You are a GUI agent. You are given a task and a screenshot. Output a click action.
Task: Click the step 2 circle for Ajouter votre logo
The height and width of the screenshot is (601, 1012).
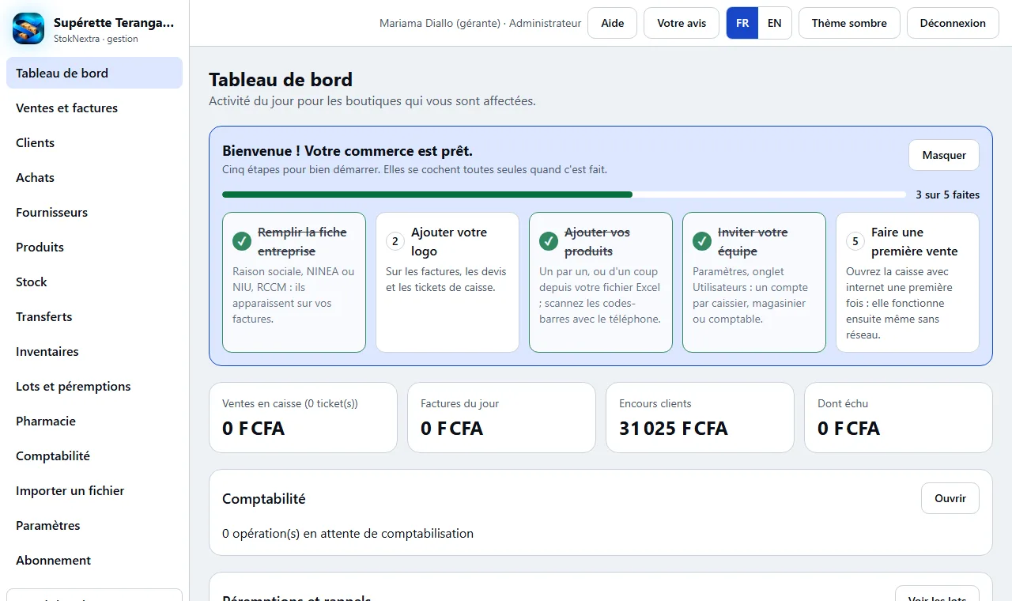tap(395, 241)
